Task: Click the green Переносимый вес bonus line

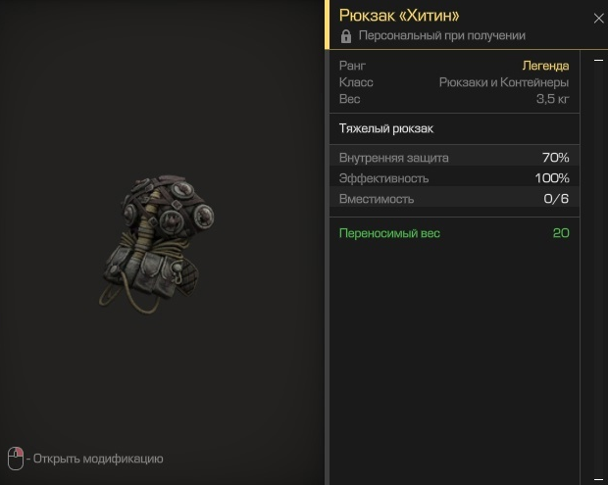Action: point(454,233)
